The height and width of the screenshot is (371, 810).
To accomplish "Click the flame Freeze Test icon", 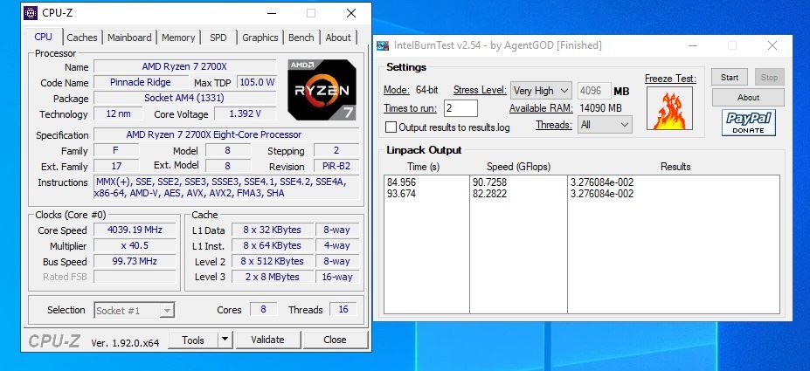I will tap(669, 108).
